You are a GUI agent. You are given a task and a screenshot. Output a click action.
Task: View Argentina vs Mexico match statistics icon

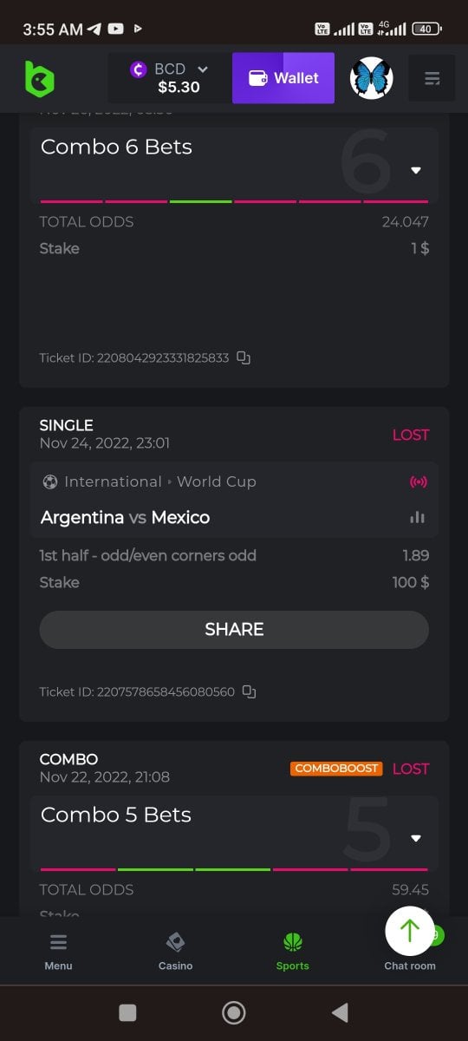coord(418,517)
